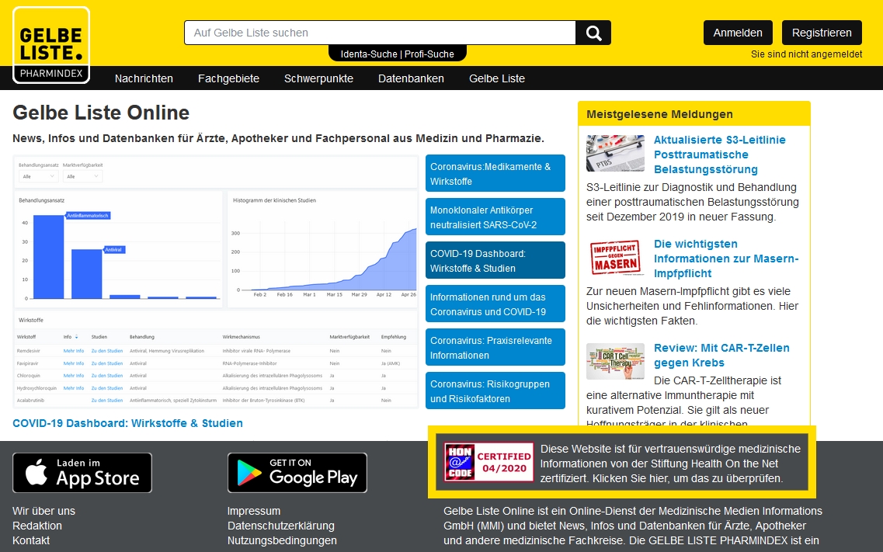This screenshot has width=883, height=552.
Task: Click the Registrieren button
Action: 822,33
